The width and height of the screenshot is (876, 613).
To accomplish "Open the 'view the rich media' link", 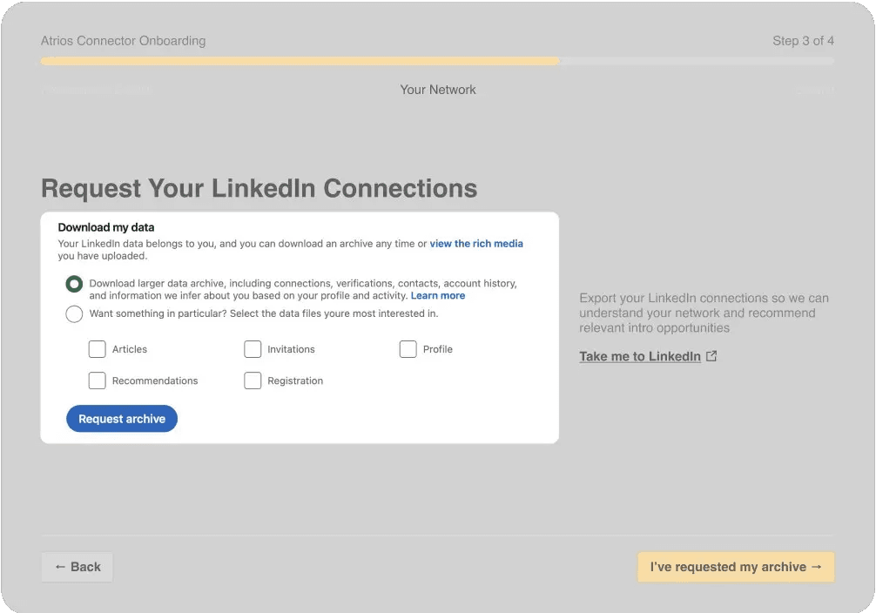I will pos(476,244).
